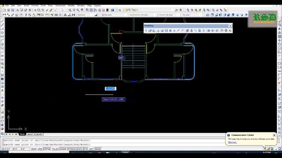282x158 pixels.
Task: Switch to the Model tab
Action: click(x=22, y=134)
